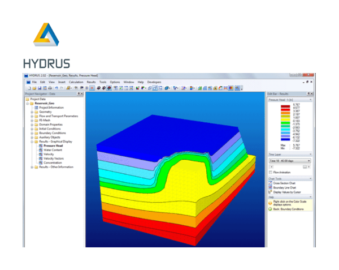The image size is (339, 270).
Task: Click the Print toolbar icon
Action: [50, 88]
